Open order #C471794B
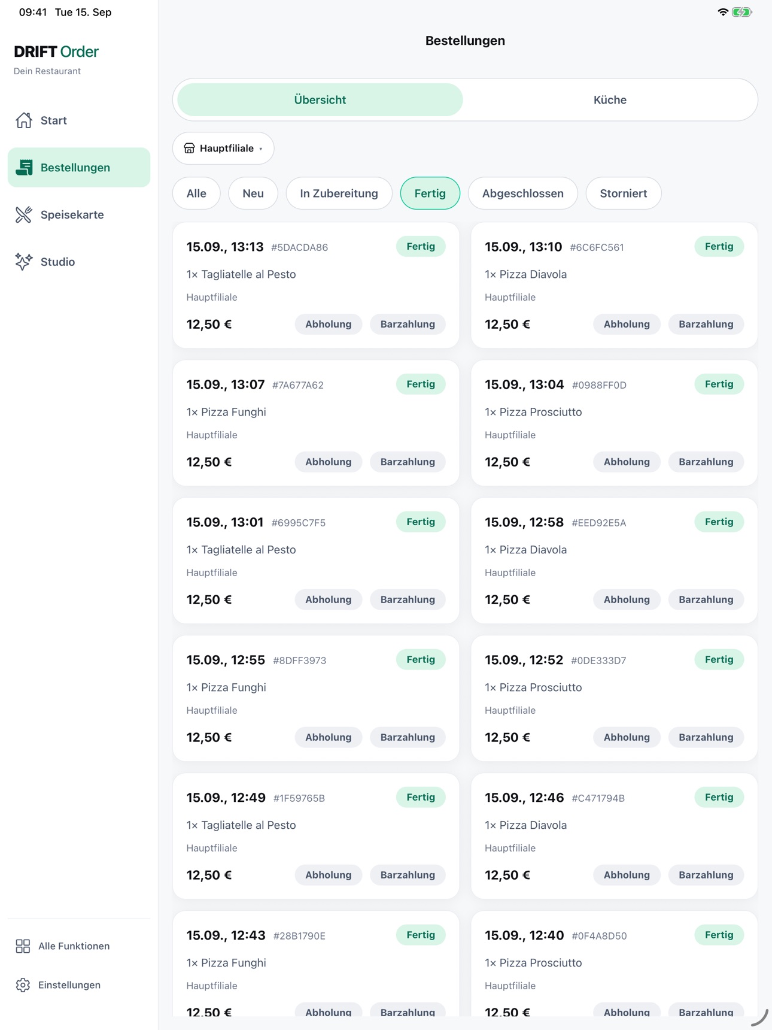Image resolution: width=772 pixels, height=1030 pixels. pyautogui.click(x=614, y=837)
